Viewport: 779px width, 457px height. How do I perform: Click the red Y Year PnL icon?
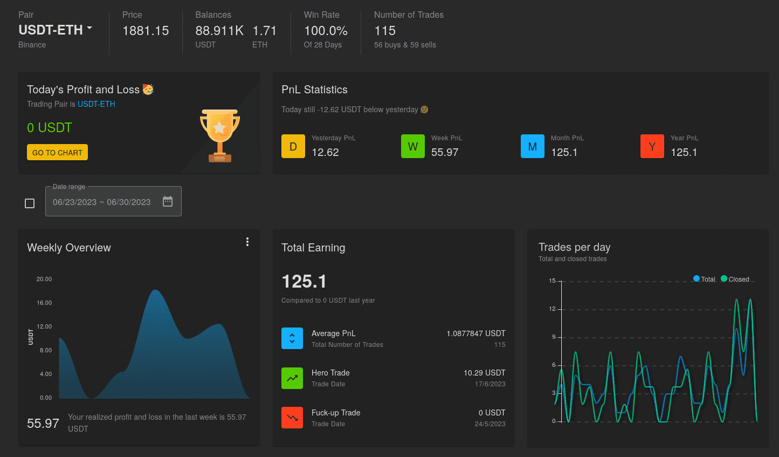652,146
